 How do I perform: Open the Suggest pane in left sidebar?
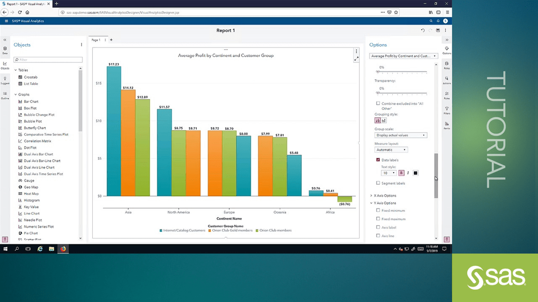(x=5, y=80)
